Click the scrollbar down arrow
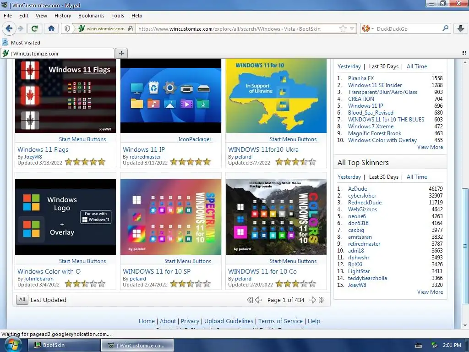 [x=465, y=325]
